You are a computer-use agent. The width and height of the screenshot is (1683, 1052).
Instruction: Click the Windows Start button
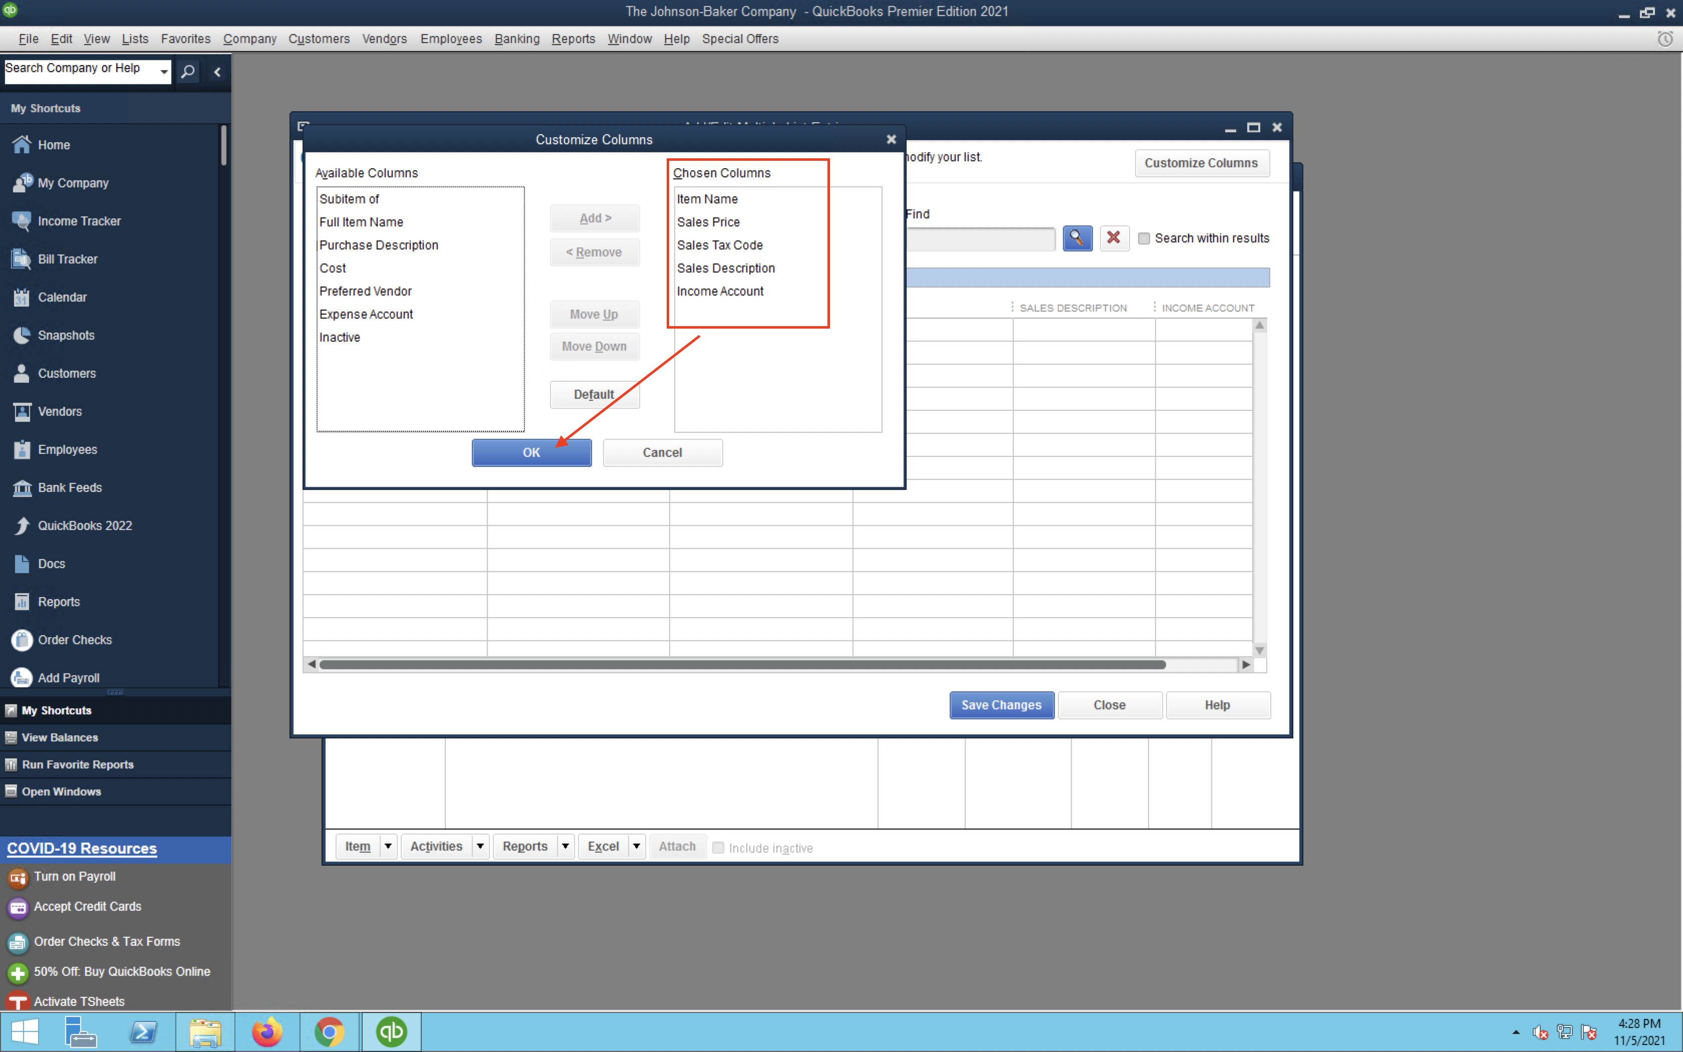(x=25, y=1032)
